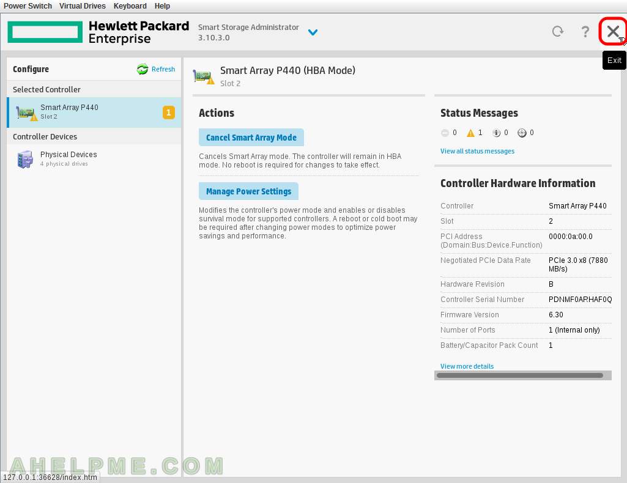The image size is (627, 483).
Task: Click the fourth status icon showing 0
Action: pos(522,133)
